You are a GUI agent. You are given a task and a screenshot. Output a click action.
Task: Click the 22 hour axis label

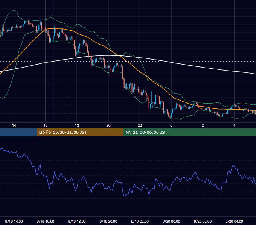tap(140, 126)
